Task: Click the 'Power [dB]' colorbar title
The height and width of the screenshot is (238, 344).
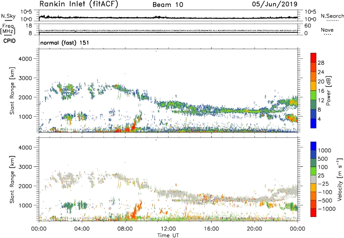Action: point(328,91)
